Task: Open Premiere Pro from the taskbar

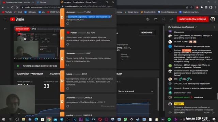Action: (x=81, y=119)
